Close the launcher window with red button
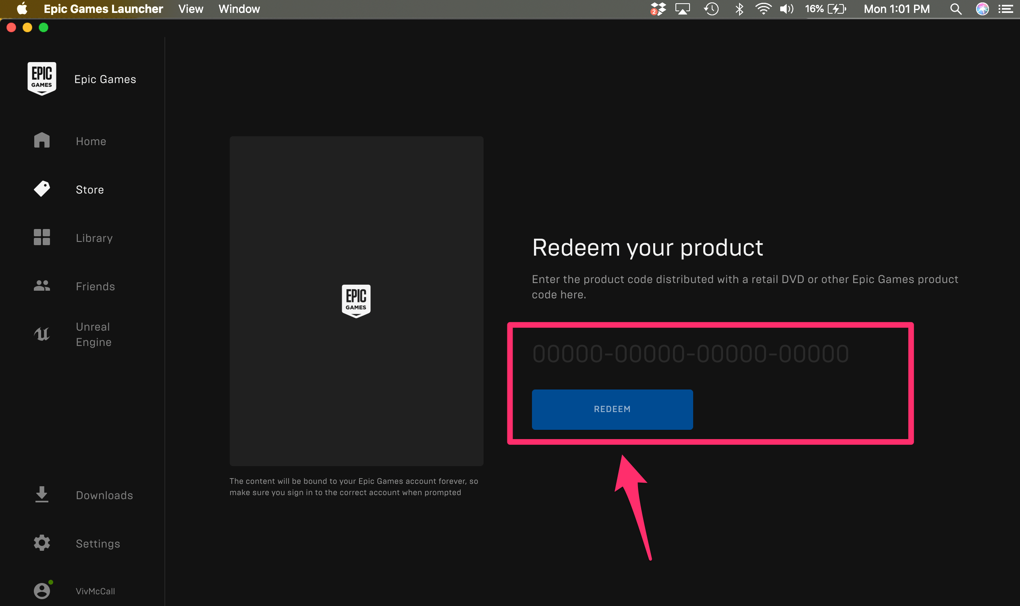This screenshot has height=606, width=1020. click(11, 27)
